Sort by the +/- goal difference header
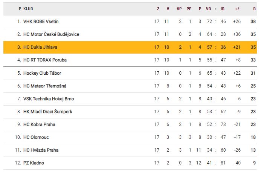The width and height of the screenshot is (261, 172). pos(237,9)
